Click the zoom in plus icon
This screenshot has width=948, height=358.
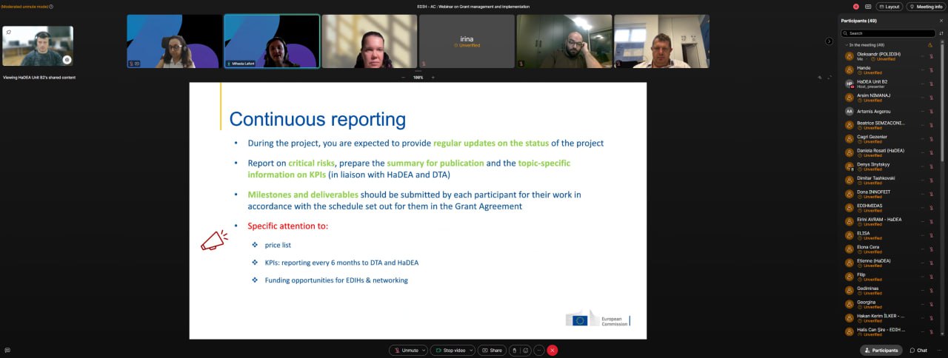(433, 77)
